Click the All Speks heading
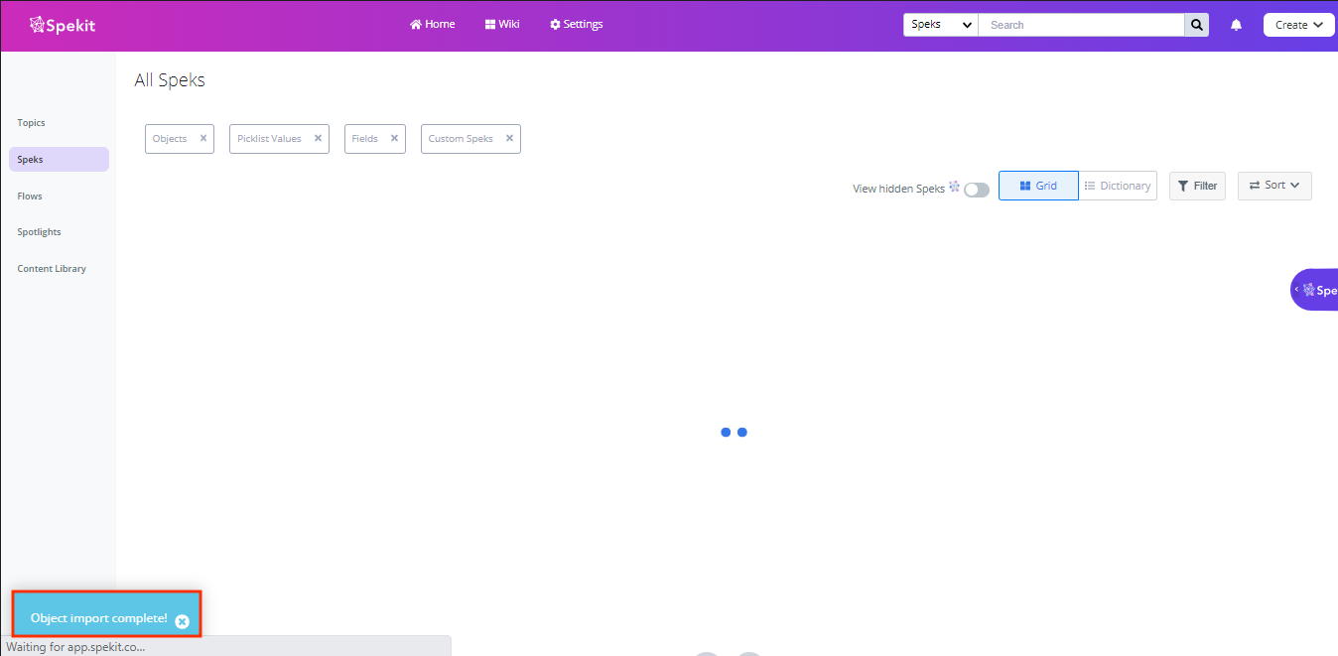1338x656 pixels. point(170,80)
